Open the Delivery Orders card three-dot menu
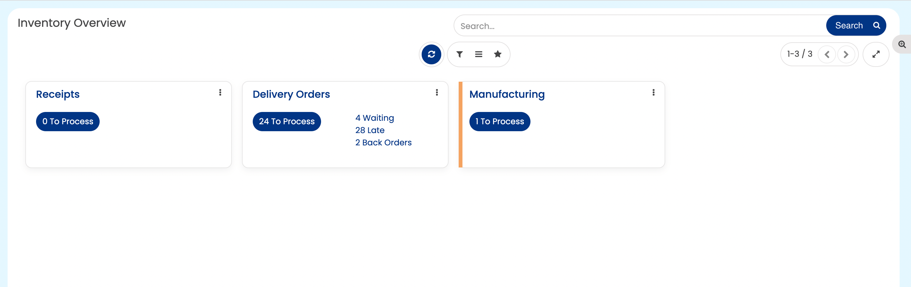This screenshot has width=911, height=287. [437, 92]
